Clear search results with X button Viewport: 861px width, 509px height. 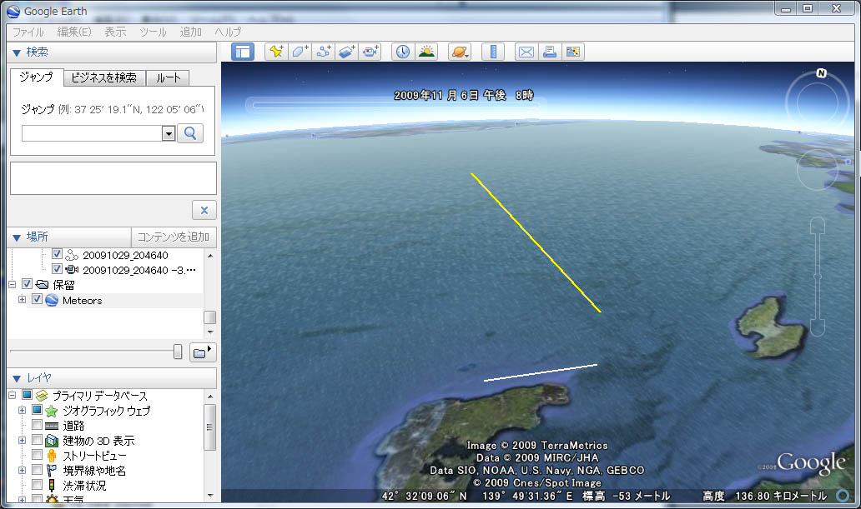pos(204,210)
